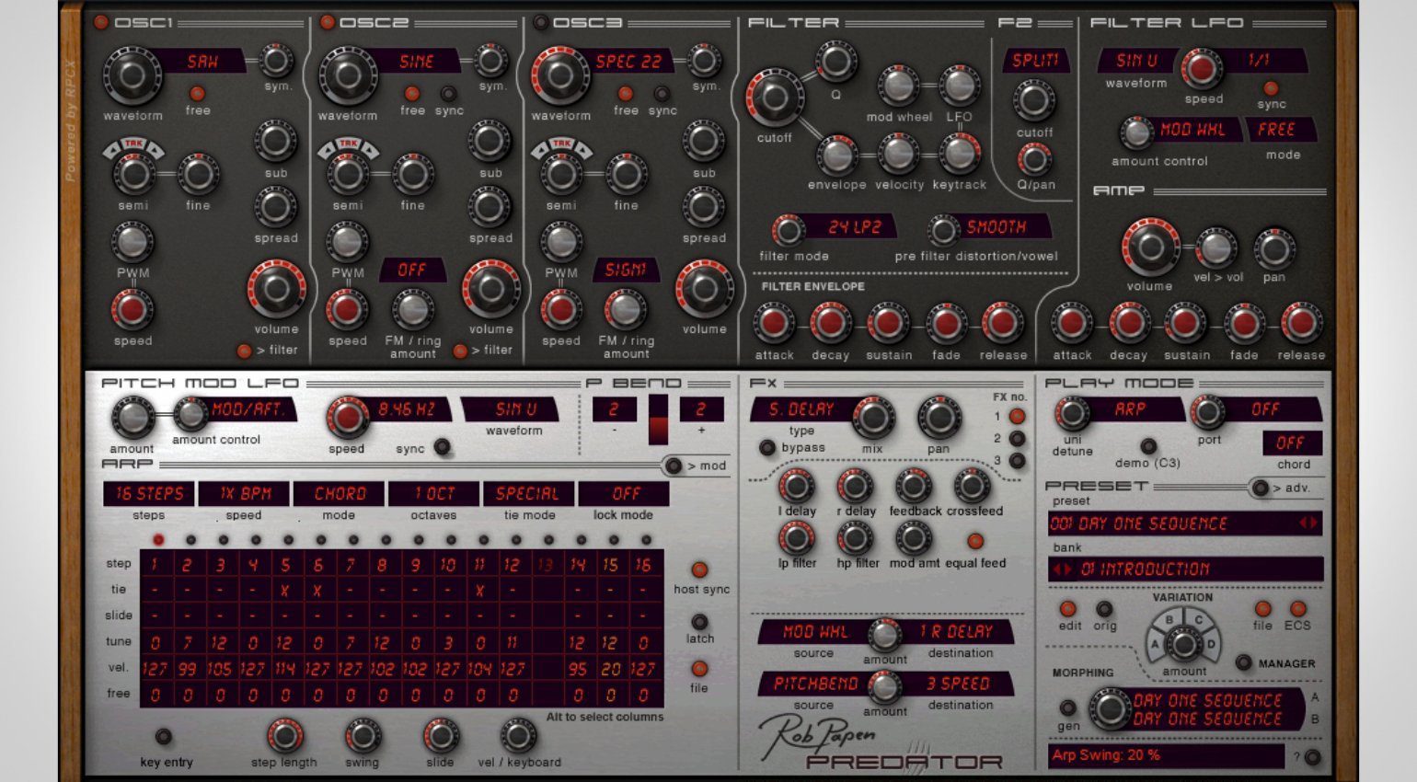Click the AMP pan knob
1417x782 pixels.
1274,248
